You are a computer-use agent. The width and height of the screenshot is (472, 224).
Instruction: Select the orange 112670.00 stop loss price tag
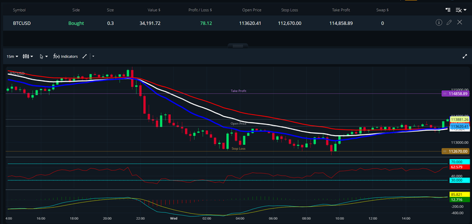(x=456, y=151)
